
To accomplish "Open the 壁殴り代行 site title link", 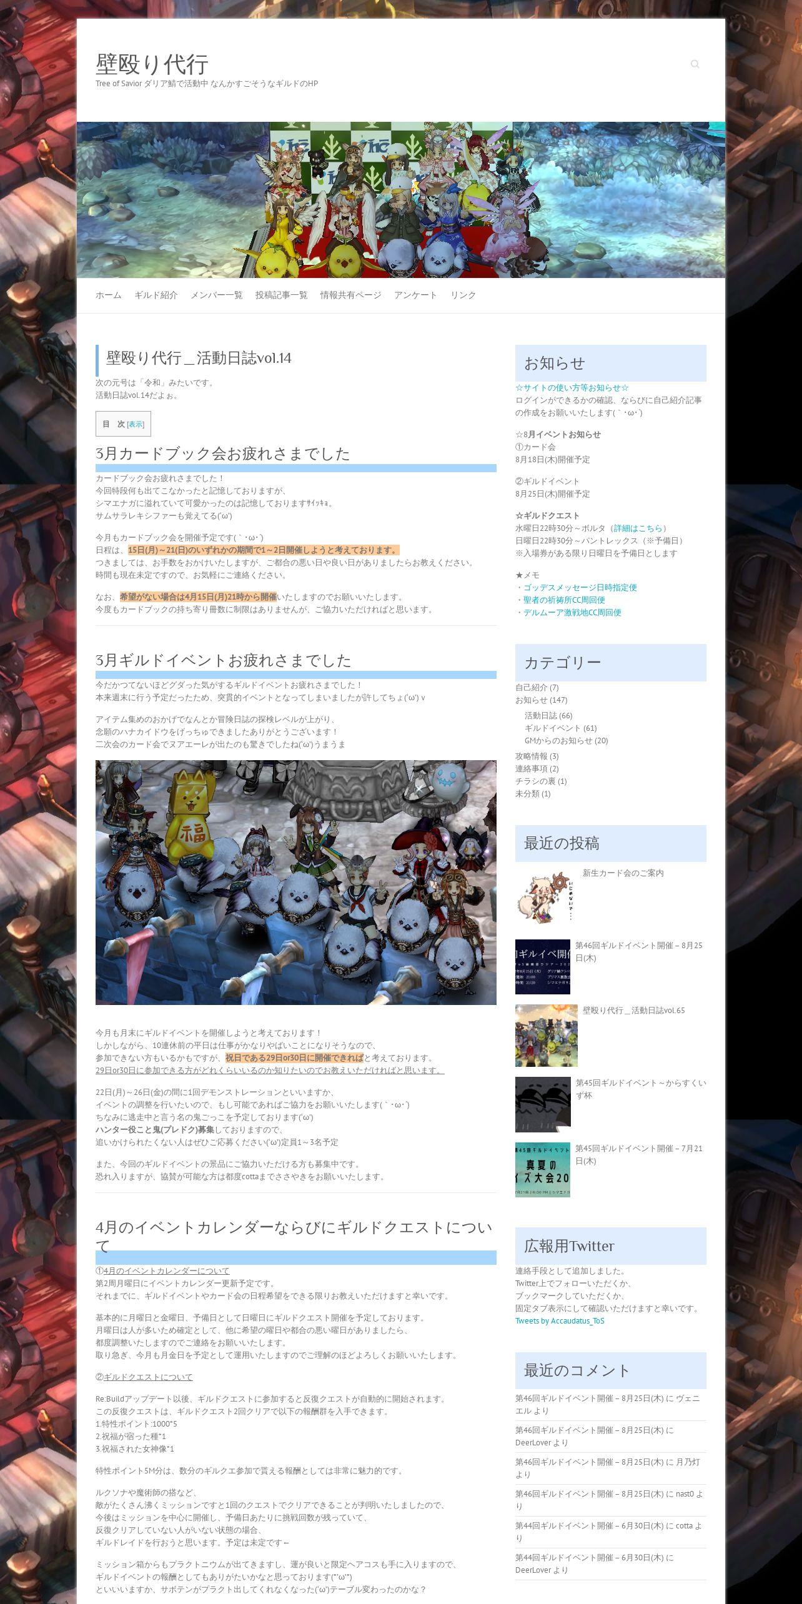I will coord(152,64).
